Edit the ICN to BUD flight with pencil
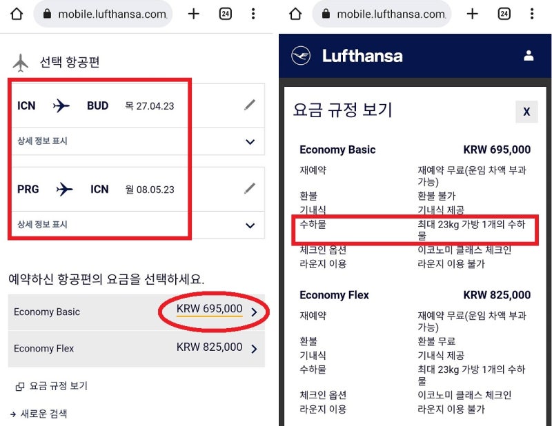The height and width of the screenshot is (426, 552). (250, 105)
